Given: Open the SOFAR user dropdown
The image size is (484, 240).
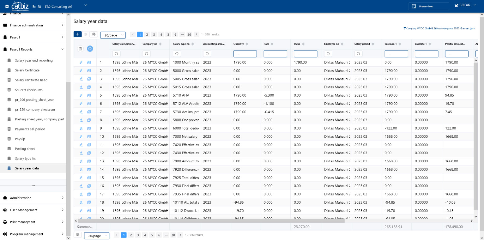Looking at the screenshot, I should [465, 5].
